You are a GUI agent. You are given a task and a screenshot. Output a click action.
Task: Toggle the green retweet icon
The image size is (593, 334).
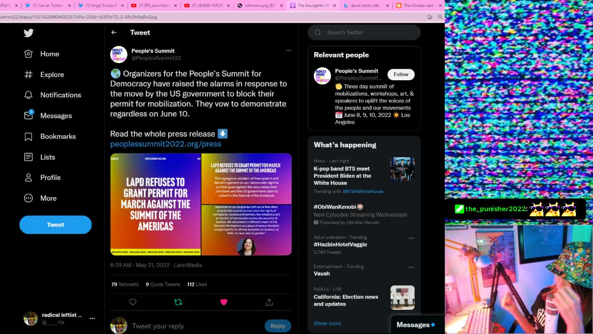178,302
